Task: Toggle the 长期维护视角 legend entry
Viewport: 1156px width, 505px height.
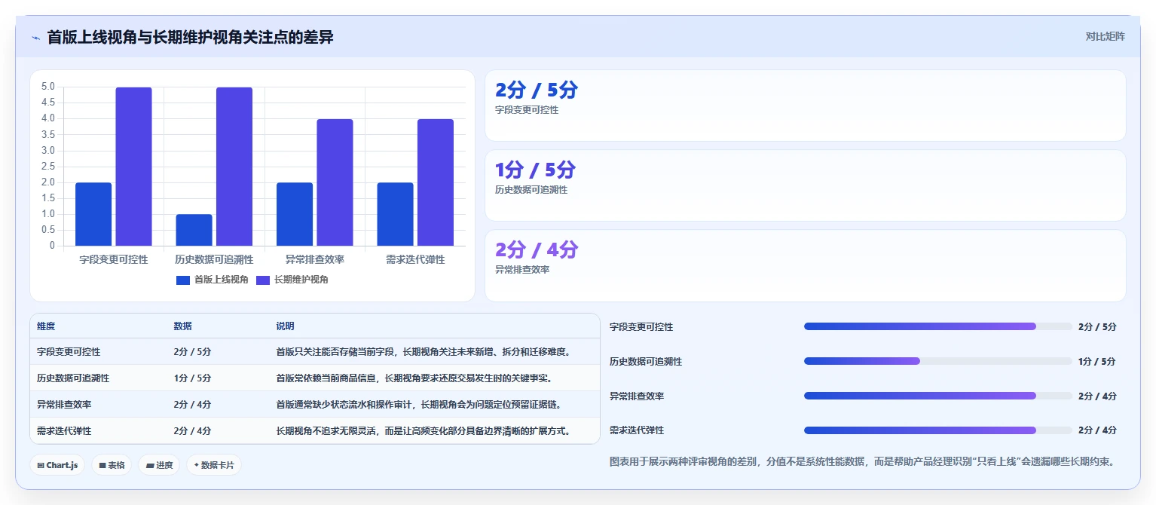Action: (292, 280)
